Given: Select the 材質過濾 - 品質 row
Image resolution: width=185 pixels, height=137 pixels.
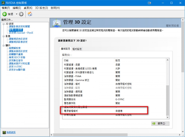Looking at the screenshot, I should (x=114, y=65).
